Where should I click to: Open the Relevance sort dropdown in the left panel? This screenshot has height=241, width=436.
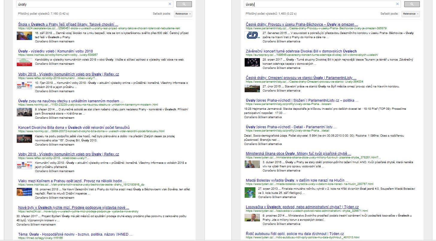(183, 14)
